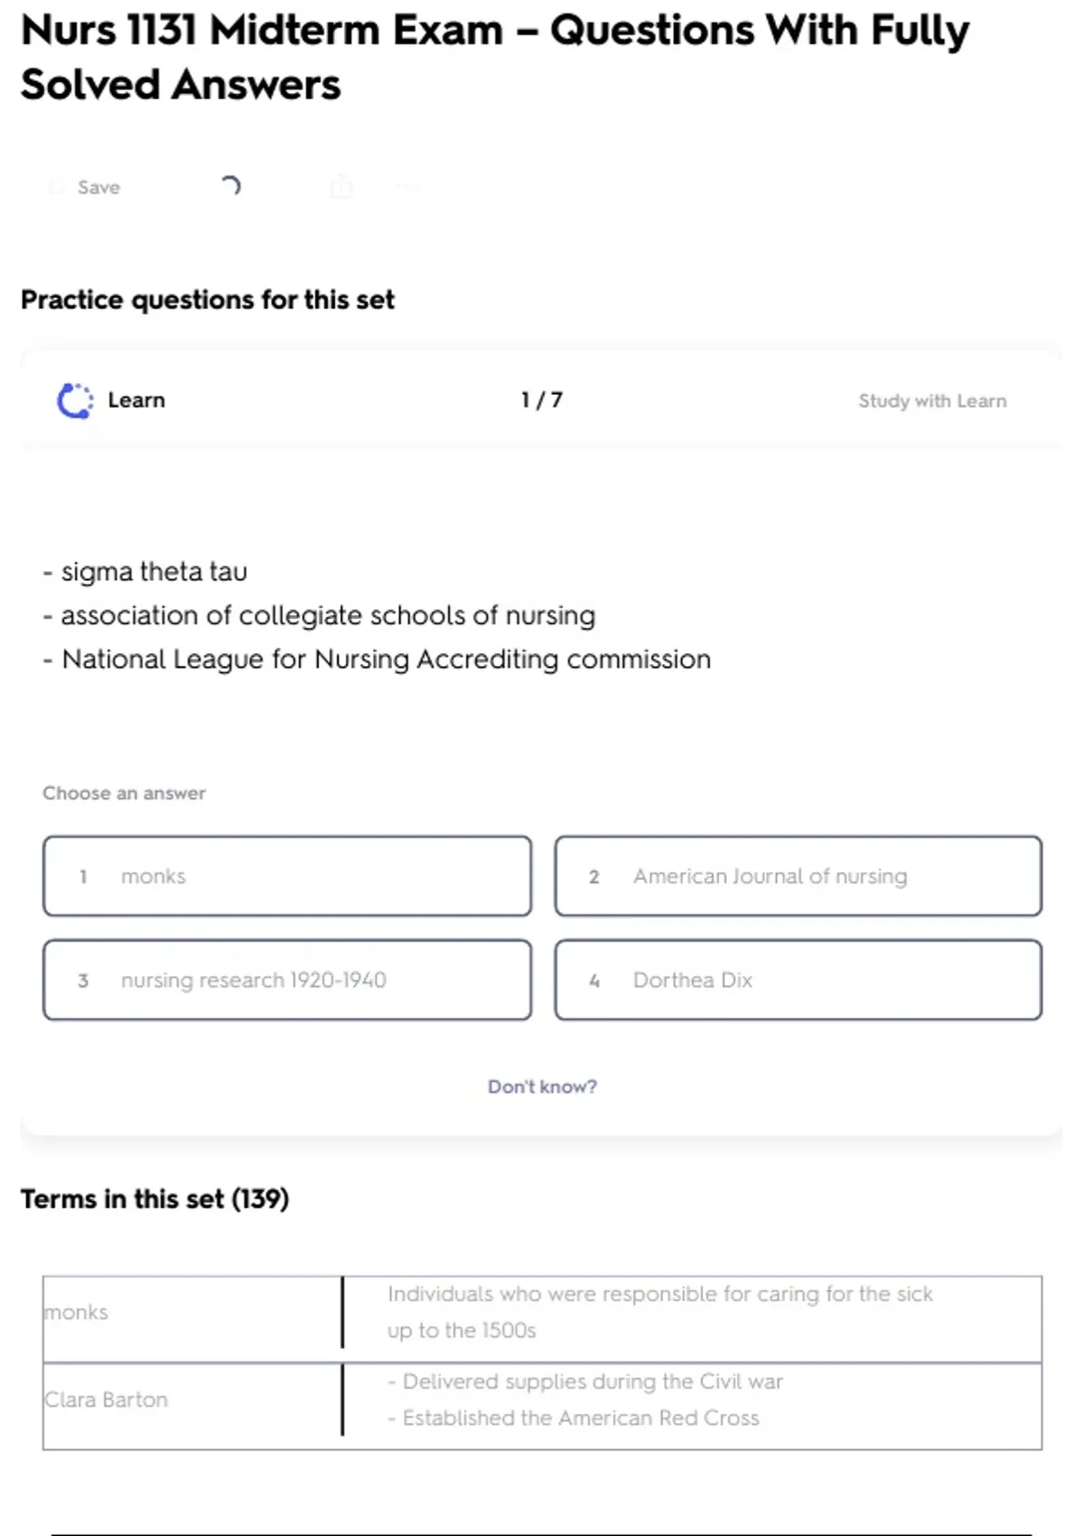The image size is (1084, 1536).
Task: Choose the 'Dorthea Dix' answer option
Action: (x=799, y=980)
